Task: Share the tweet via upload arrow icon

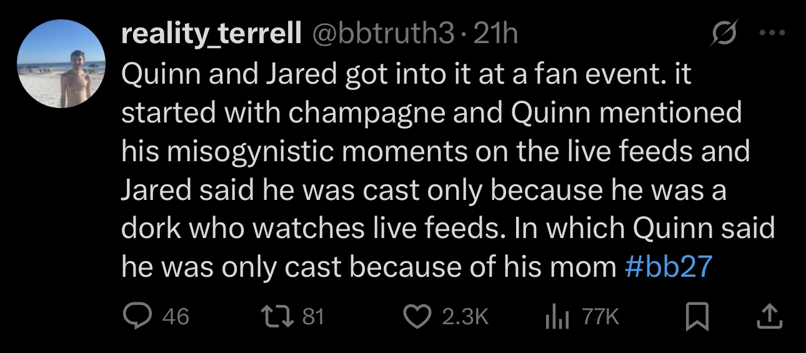Action: point(769,317)
